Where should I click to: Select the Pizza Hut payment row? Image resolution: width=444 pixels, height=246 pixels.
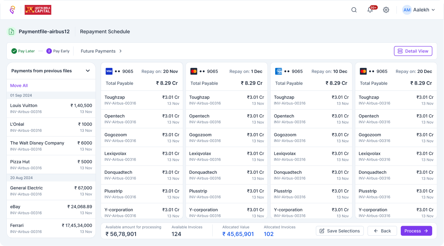tap(51, 164)
